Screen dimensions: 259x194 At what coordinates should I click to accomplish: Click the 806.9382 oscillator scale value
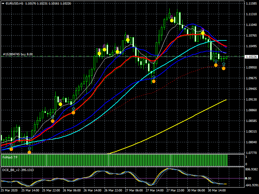[252, 169]
